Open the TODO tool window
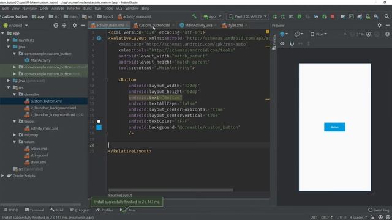392x220 pixels. [x=11, y=210]
